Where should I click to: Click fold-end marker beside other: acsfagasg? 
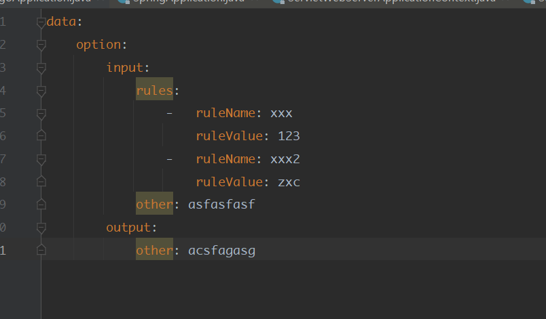click(x=41, y=250)
